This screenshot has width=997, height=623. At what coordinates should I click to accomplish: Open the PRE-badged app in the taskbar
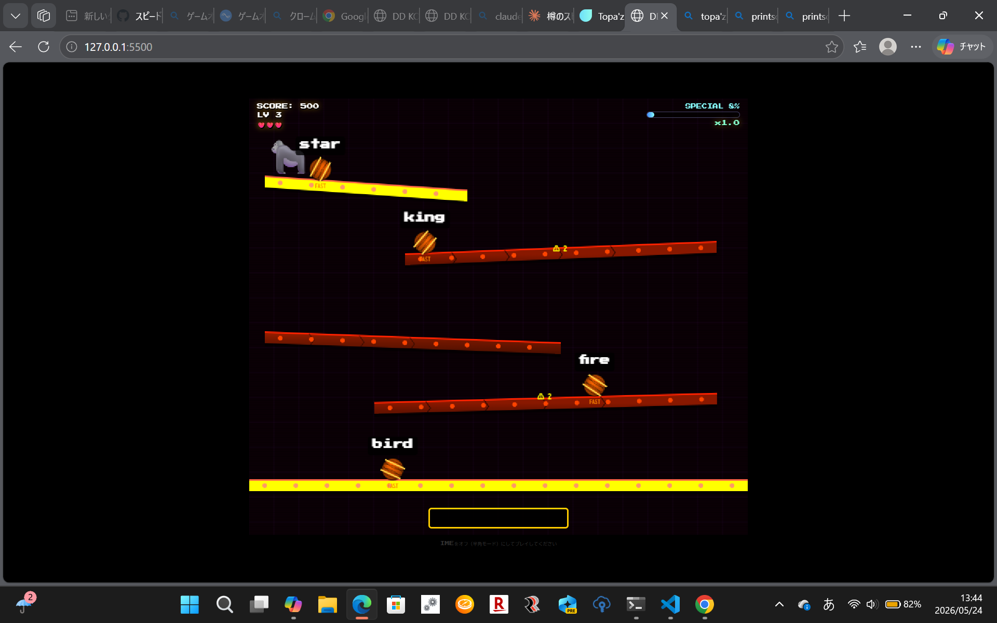(x=567, y=604)
